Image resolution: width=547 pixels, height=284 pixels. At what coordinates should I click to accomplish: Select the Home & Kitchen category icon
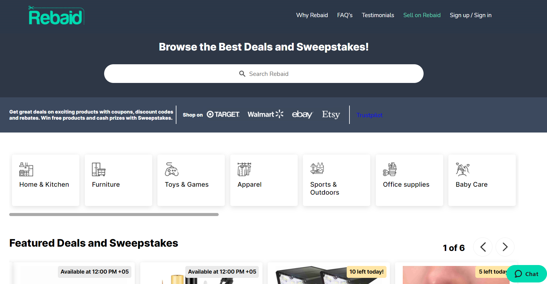[x=26, y=169]
